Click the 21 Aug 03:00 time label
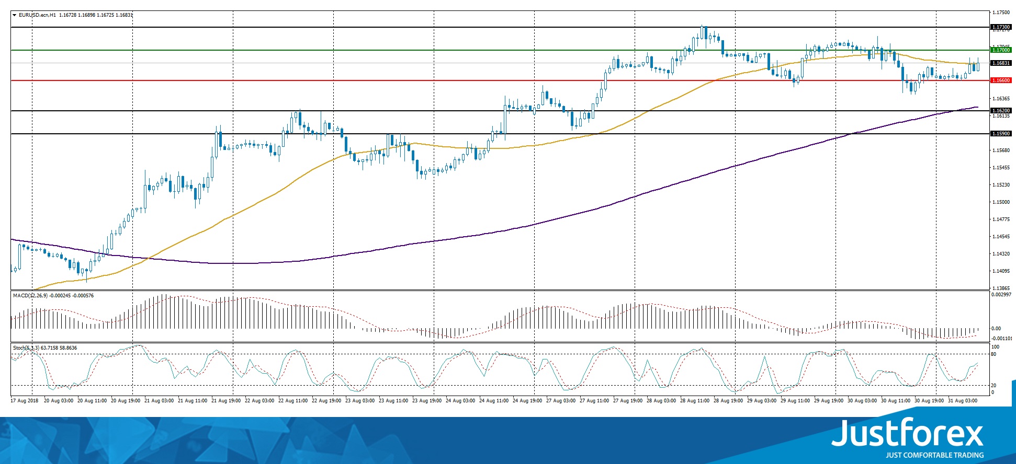This screenshot has height=464, width=1016. point(159,401)
